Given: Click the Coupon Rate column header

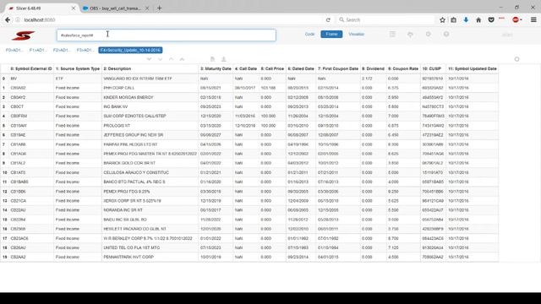Looking at the screenshot, I should click(x=403, y=69).
